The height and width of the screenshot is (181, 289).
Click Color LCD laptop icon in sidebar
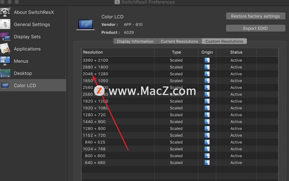click(5, 86)
